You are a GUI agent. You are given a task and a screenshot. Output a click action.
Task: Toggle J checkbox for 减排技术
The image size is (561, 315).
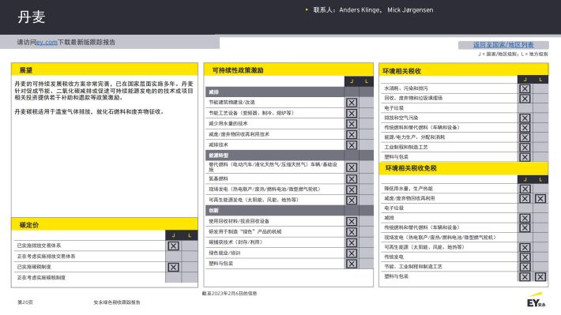point(352,144)
